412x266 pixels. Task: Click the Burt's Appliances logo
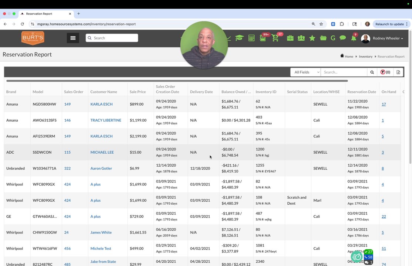point(33,38)
